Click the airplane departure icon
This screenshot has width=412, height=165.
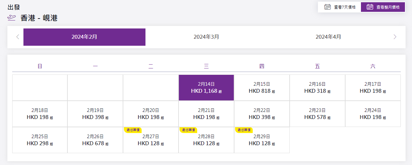[12, 18]
